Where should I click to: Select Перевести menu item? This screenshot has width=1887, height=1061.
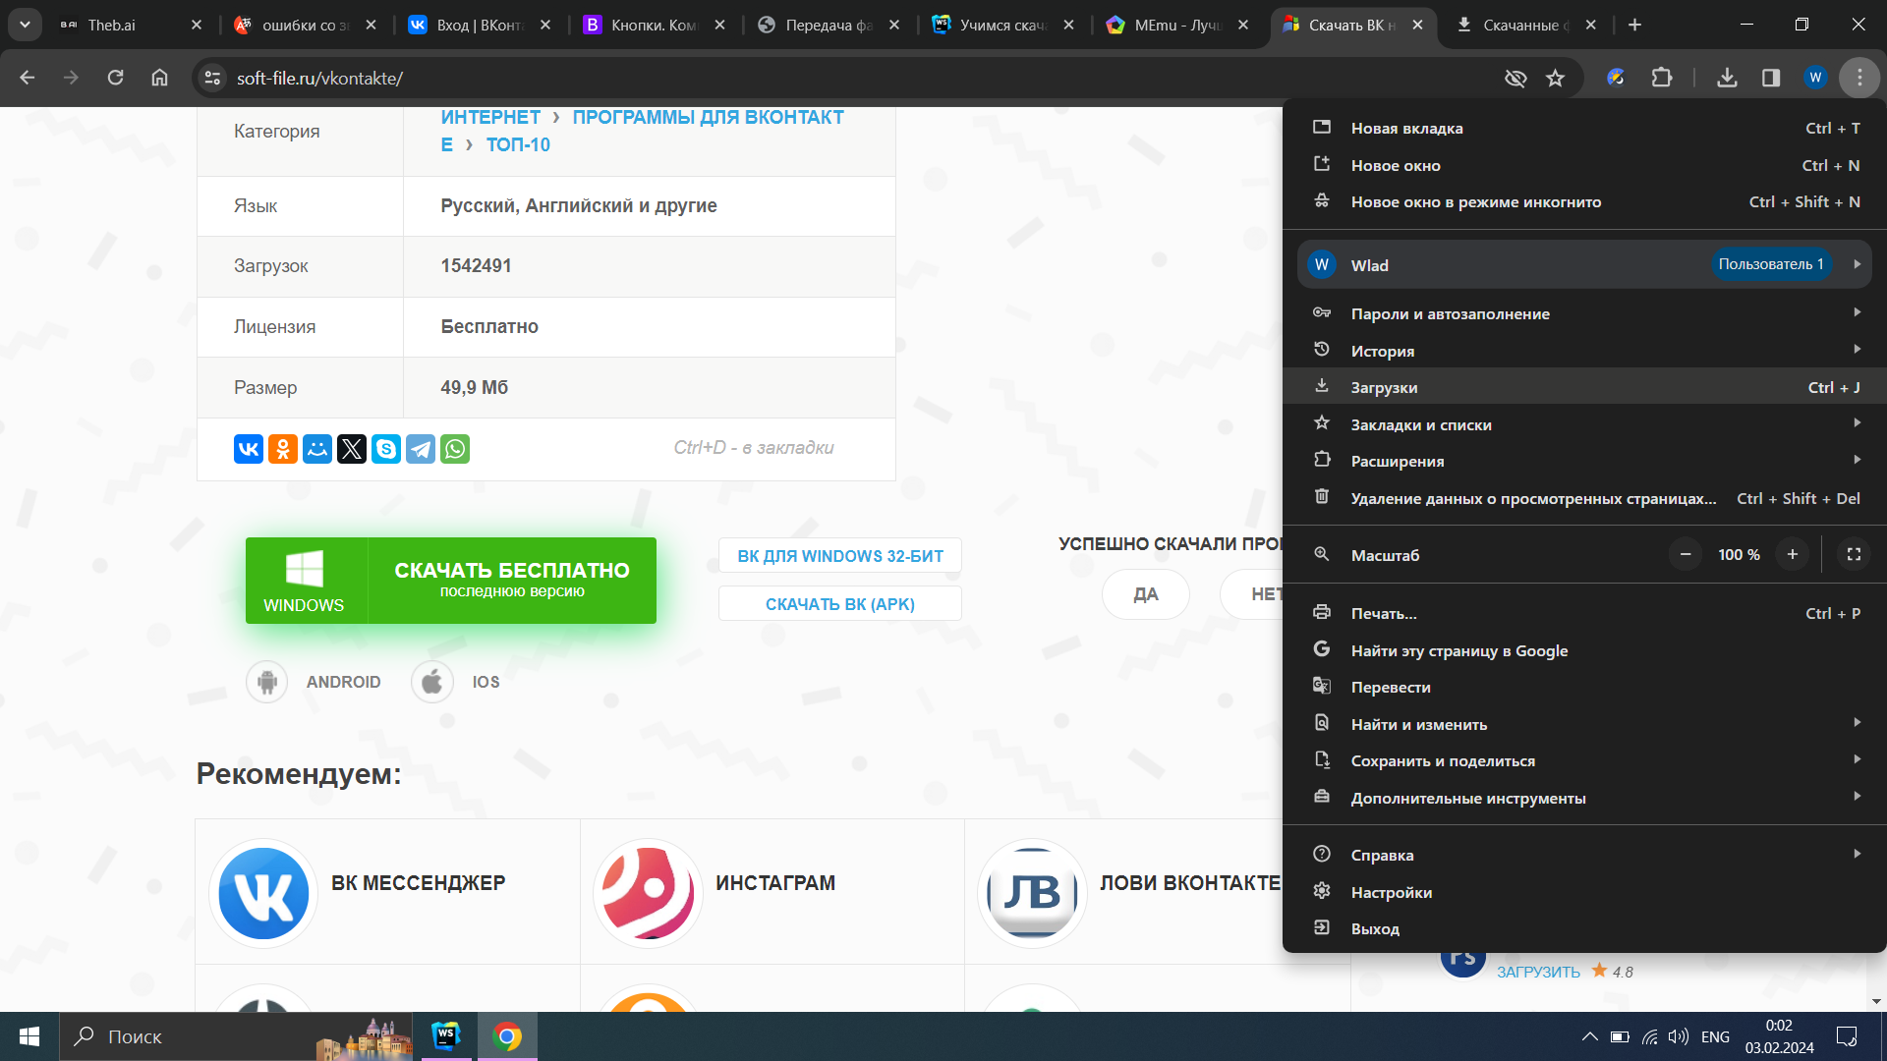[x=1584, y=687]
